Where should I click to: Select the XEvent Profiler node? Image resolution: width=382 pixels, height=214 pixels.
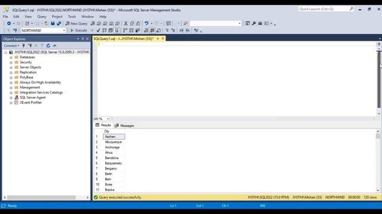(x=30, y=103)
